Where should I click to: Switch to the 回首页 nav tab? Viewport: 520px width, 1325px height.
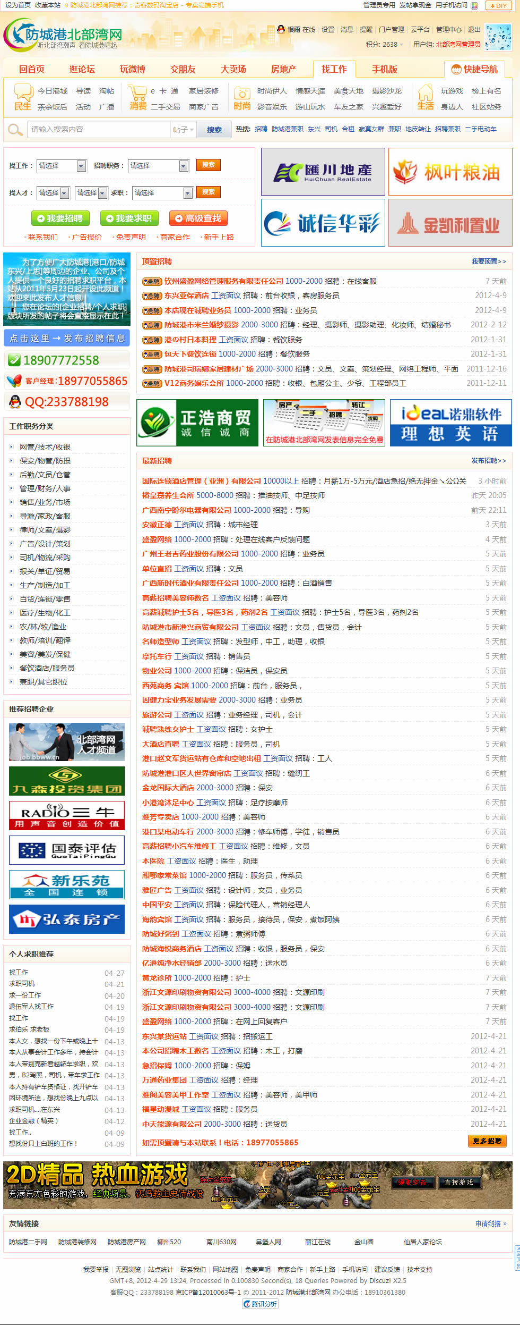[x=32, y=69]
